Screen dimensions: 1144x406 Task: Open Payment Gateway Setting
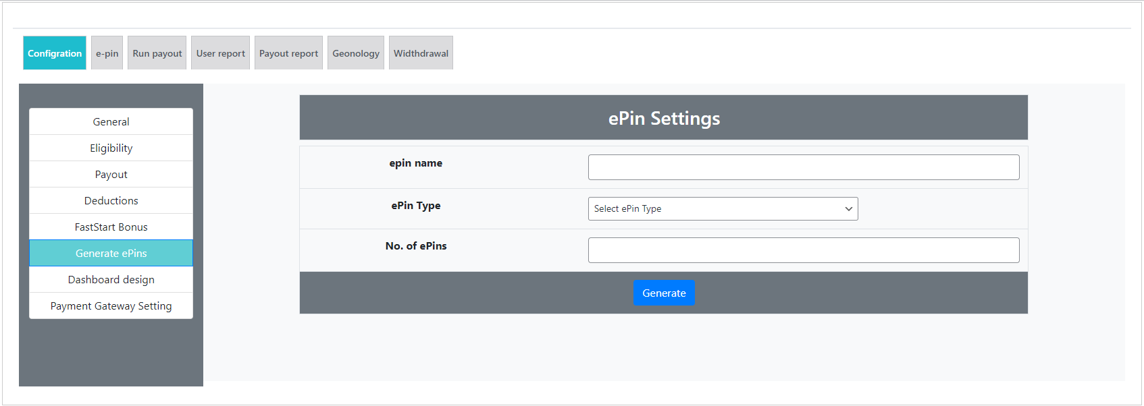tap(111, 306)
